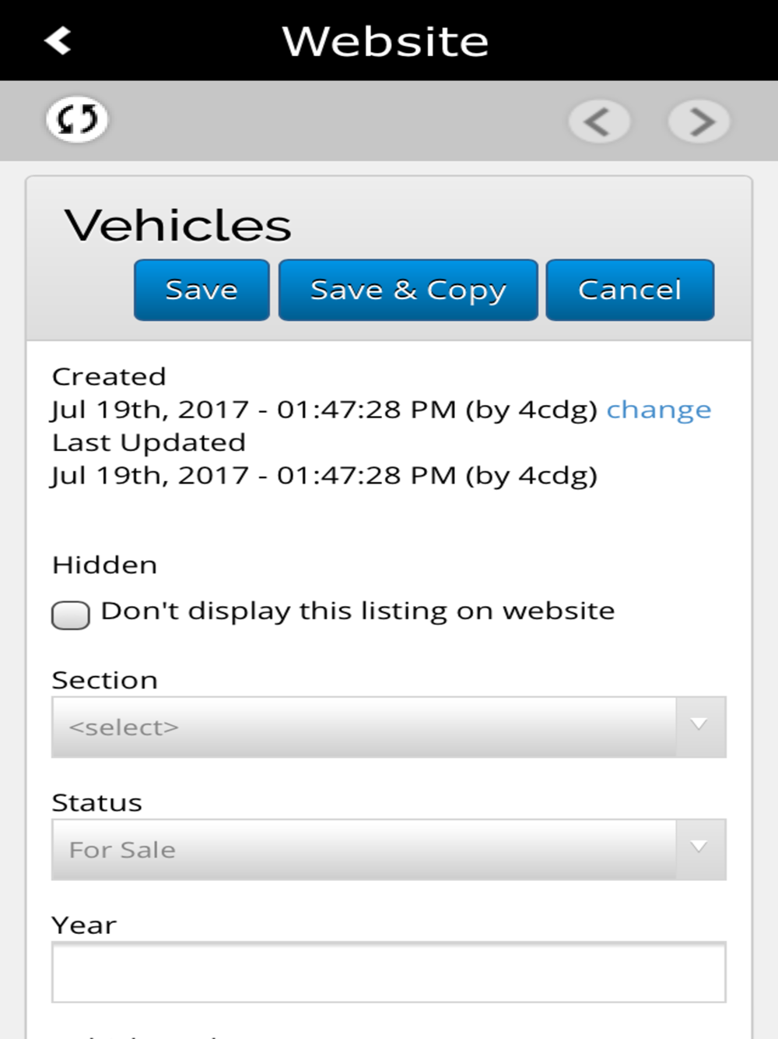
Task: Open the Status dropdown showing For Sale
Action: coord(389,849)
